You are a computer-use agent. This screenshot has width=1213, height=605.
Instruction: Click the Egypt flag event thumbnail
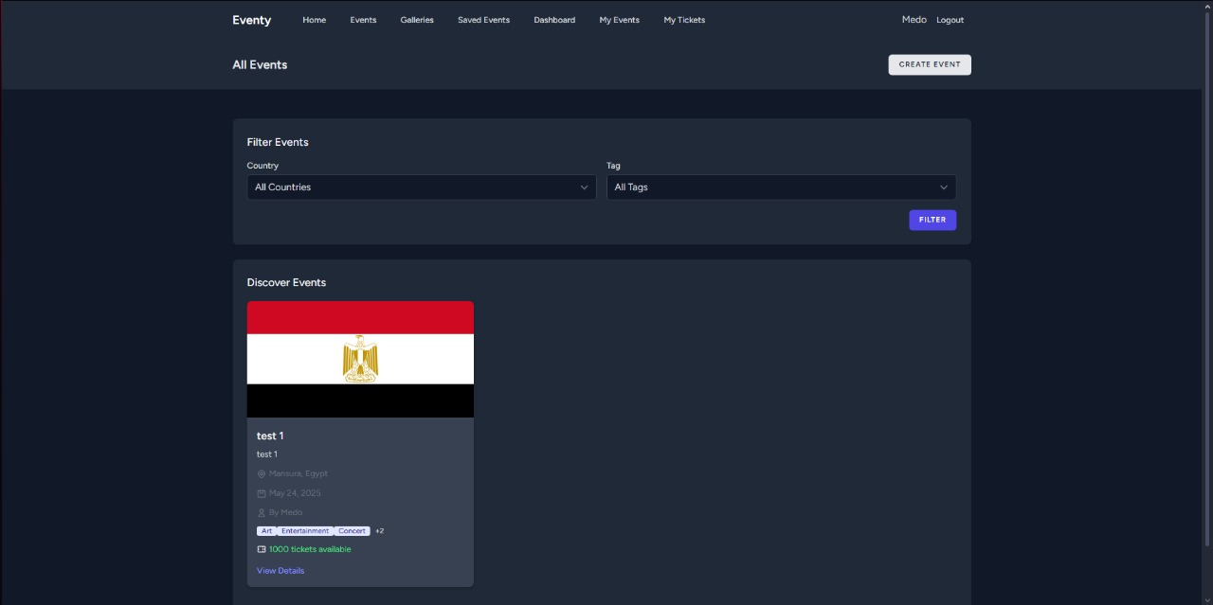(x=360, y=359)
